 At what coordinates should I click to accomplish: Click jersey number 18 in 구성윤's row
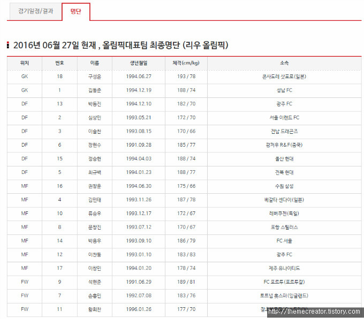pyautogui.click(x=59, y=77)
